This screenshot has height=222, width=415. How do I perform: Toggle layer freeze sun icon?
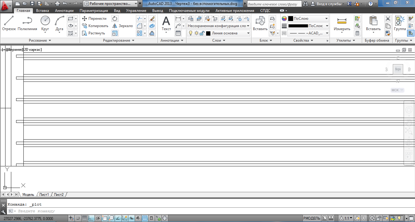[196, 33]
